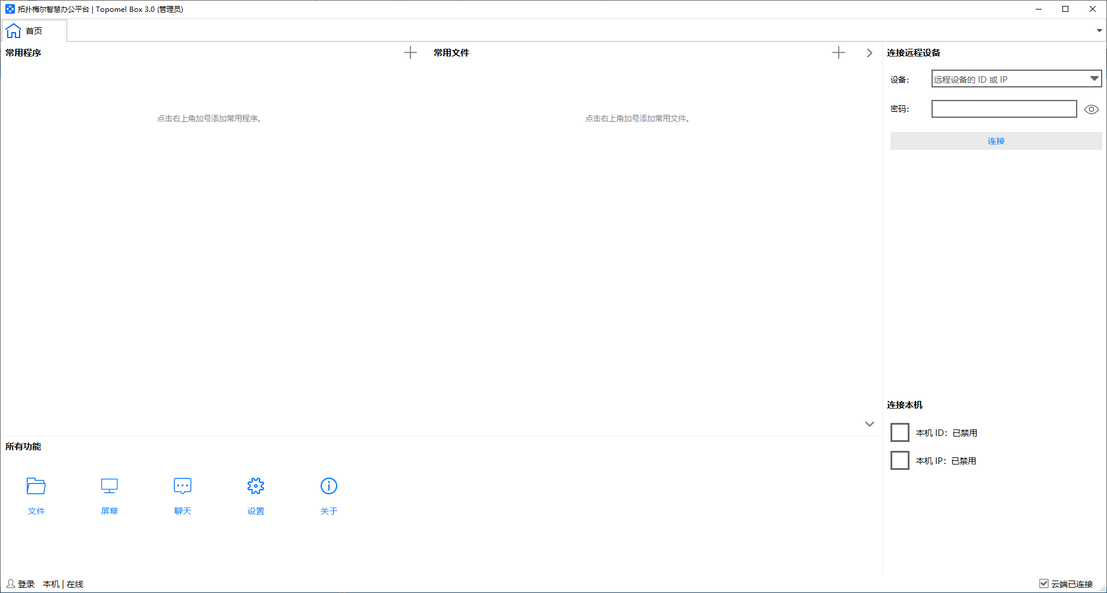Open the 屏幕 (Screen) function icon
Image resolution: width=1107 pixels, height=593 pixels.
tap(109, 487)
